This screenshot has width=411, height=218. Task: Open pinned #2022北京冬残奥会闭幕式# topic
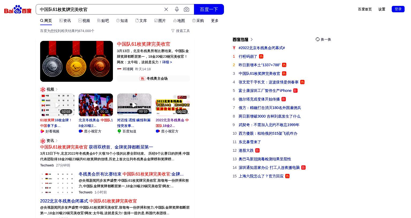(262, 48)
